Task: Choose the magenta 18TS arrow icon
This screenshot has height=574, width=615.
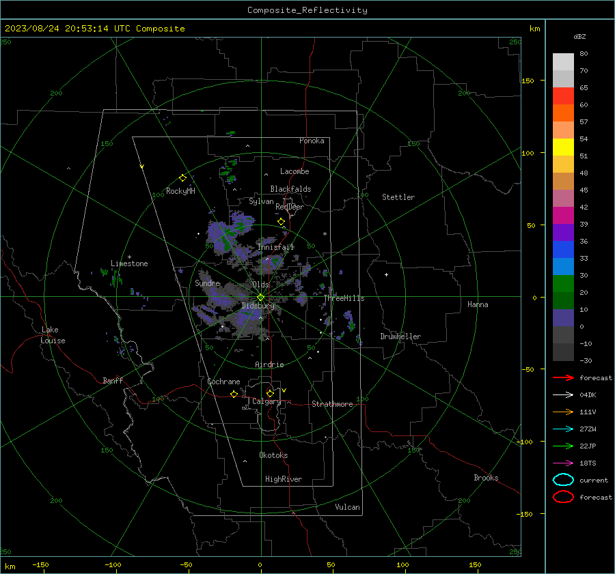Action: 563,463
